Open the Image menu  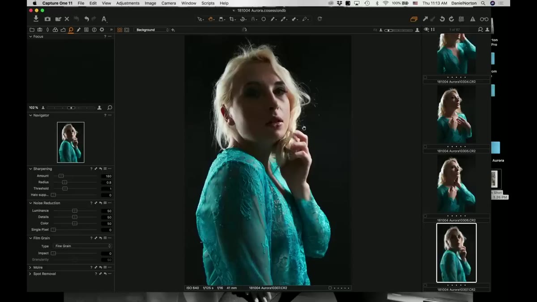[150, 3]
